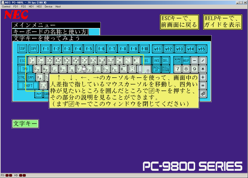Click the vf·3 key
Viewport: 248px width, 178px height.
coord(179,49)
